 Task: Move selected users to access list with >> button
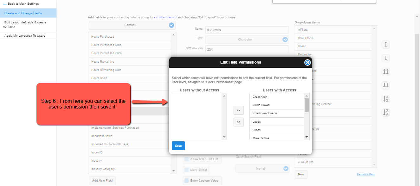click(238, 110)
